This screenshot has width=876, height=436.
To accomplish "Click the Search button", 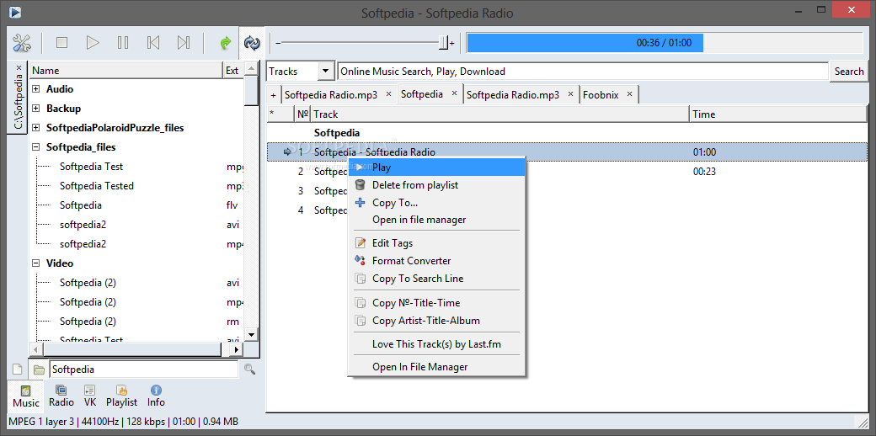I will coord(849,72).
